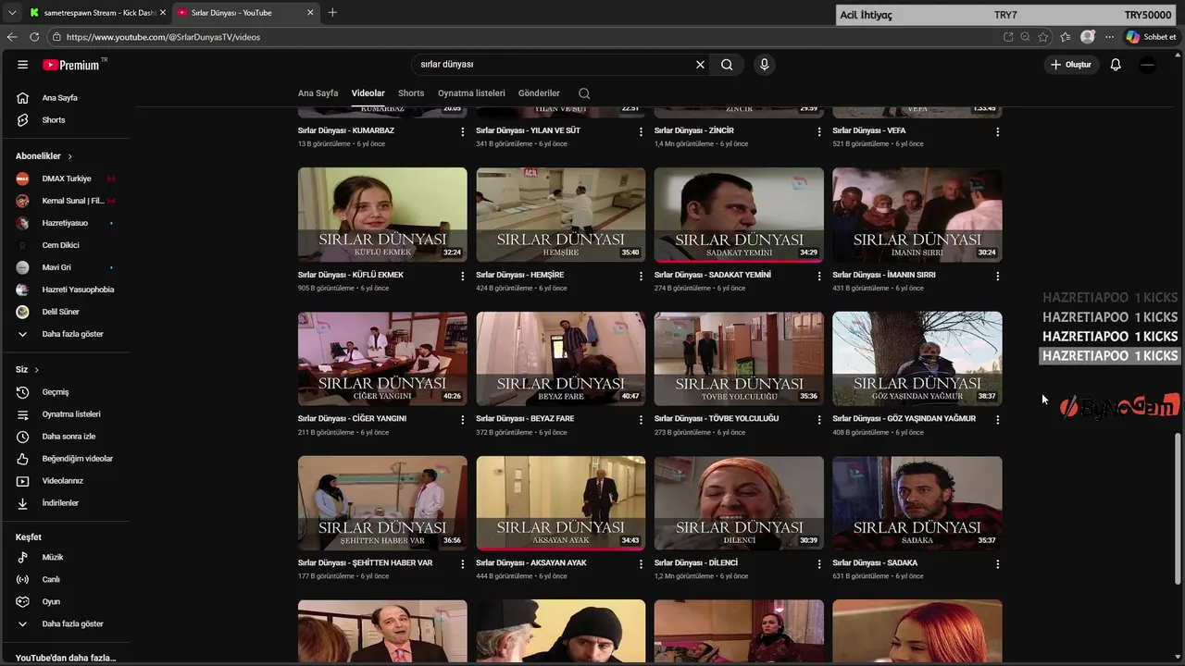Play GÖZ YAŞINDAN YAĞMUR thumbnail

tap(917, 359)
